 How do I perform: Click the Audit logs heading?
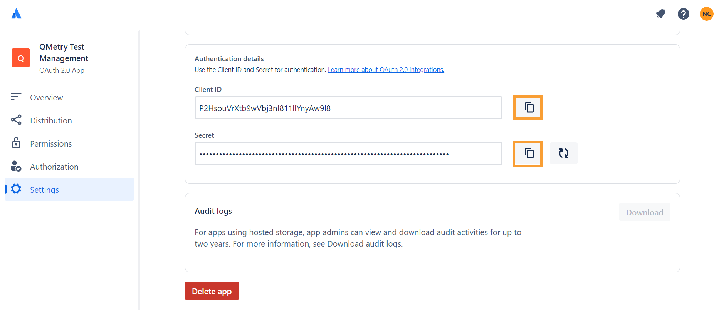point(213,211)
